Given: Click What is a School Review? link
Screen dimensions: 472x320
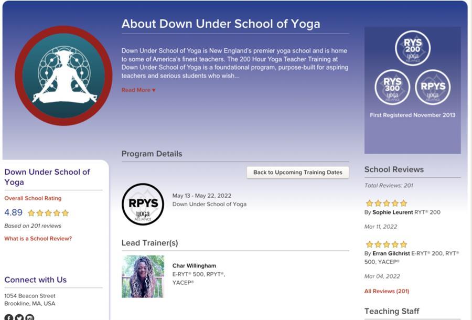Looking at the screenshot, I should click(x=38, y=237).
